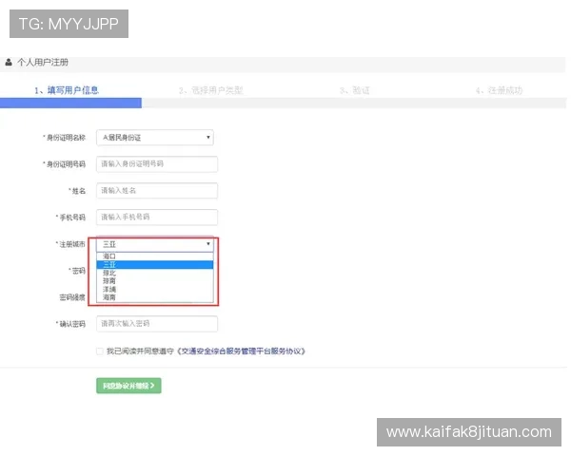This screenshot has width=571, height=456.
Task: Focus the 手机号码 input field
Action: [x=157, y=218]
